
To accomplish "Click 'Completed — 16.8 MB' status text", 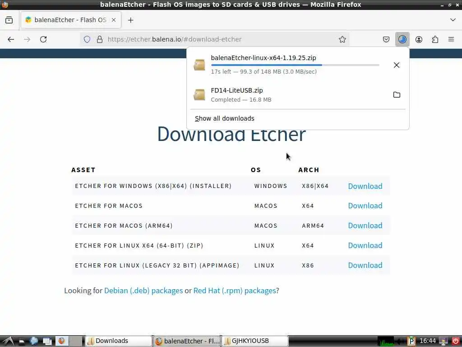I will (241, 100).
